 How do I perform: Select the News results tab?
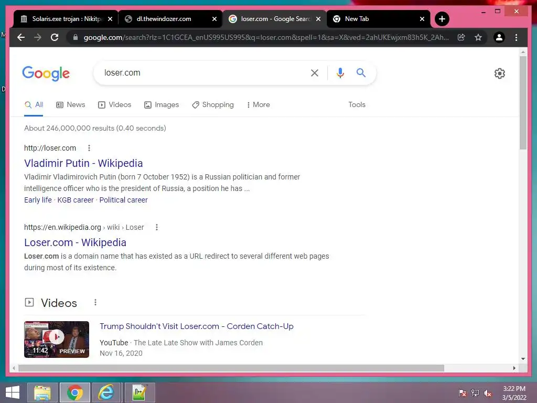(71, 105)
